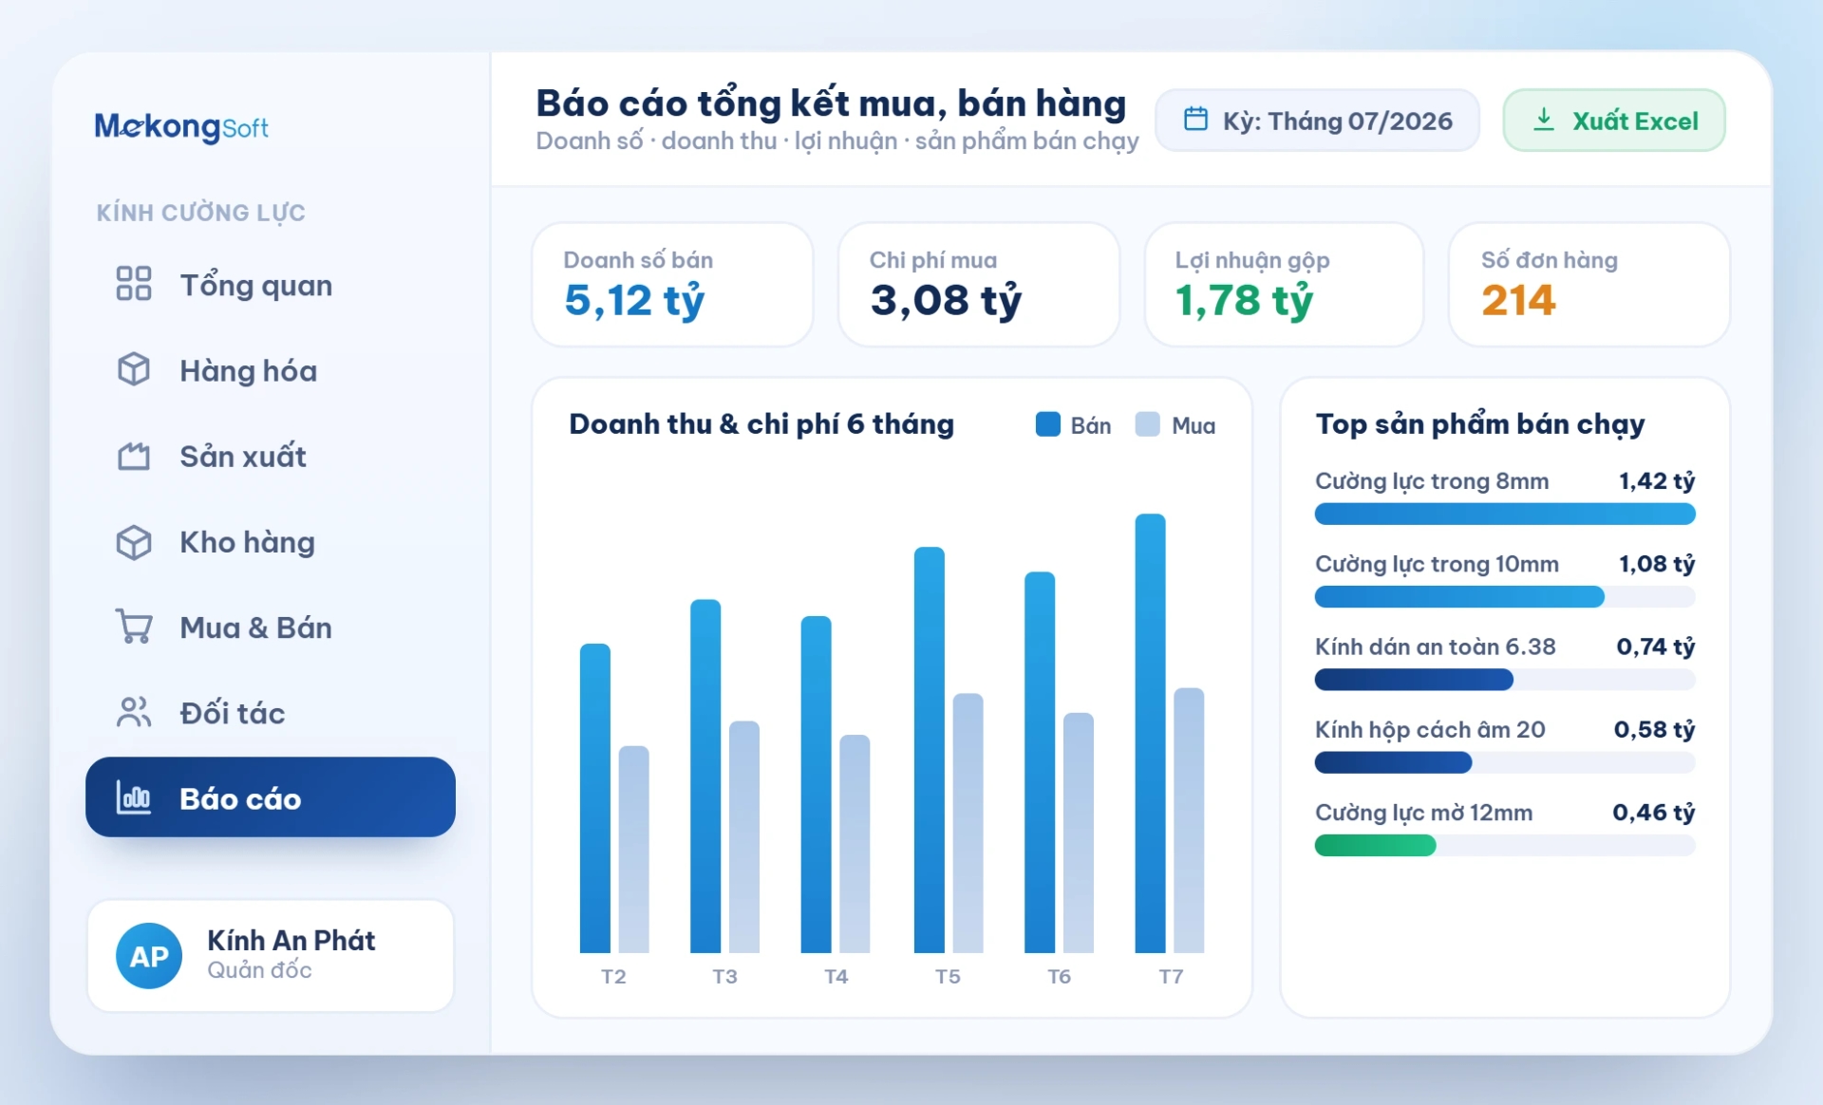
Task: Click the T5 Bán dark blue bar
Action: pyautogui.click(x=930, y=750)
